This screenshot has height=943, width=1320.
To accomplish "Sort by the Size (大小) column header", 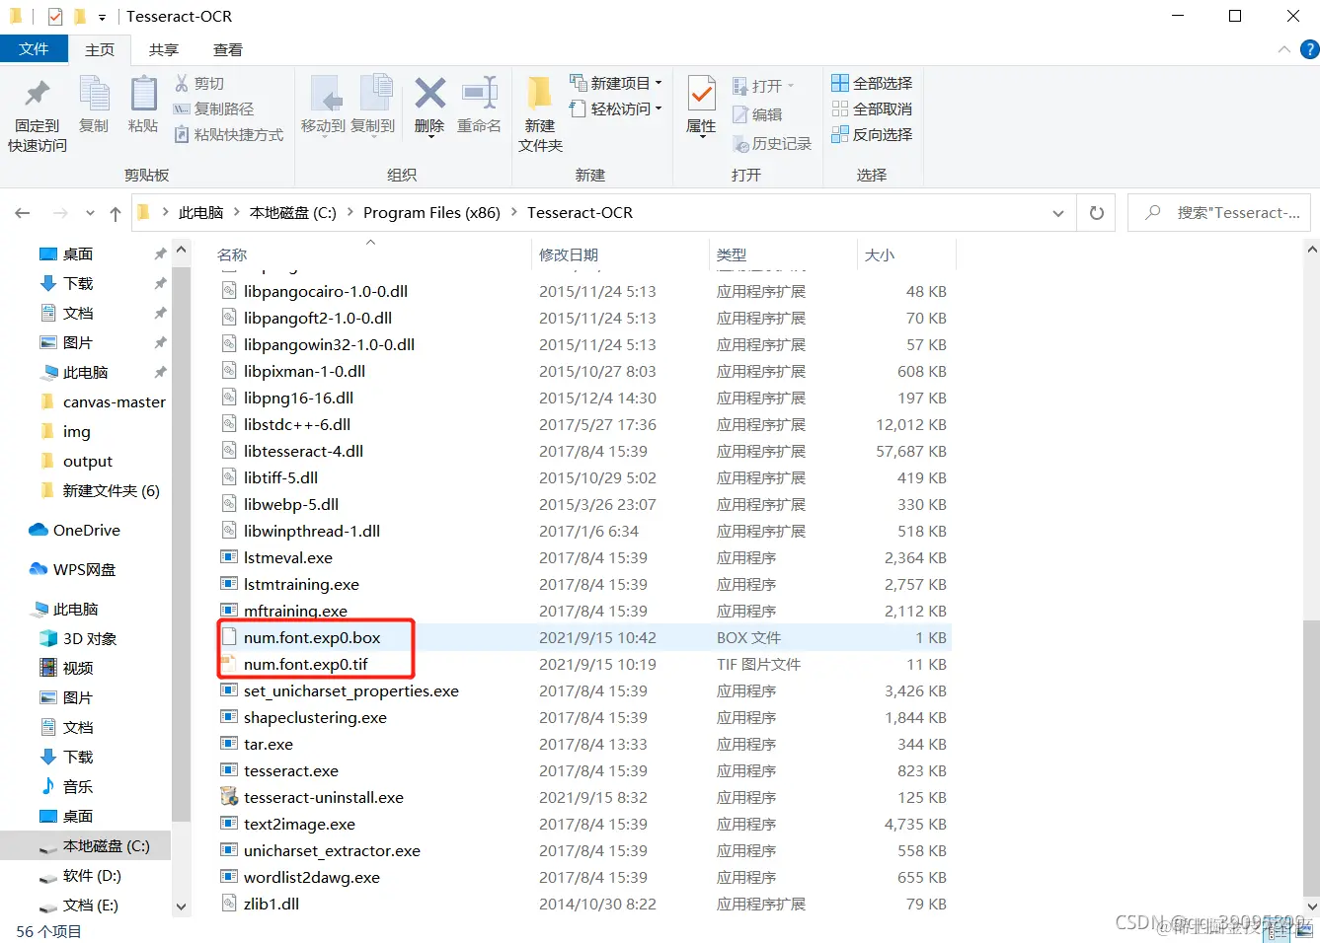I will [880, 254].
